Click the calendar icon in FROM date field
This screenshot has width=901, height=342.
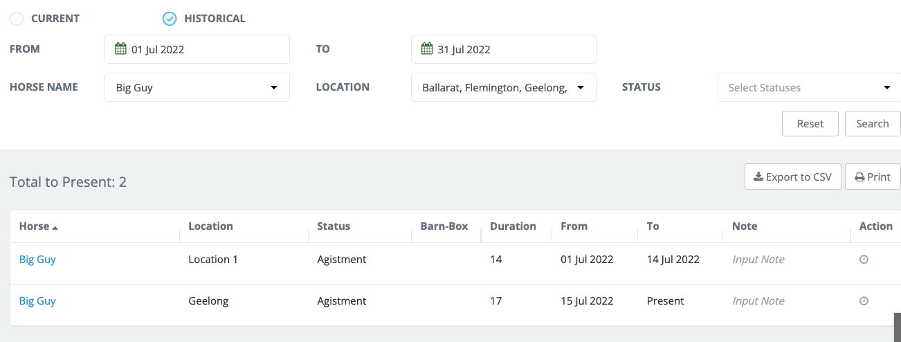click(x=120, y=49)
